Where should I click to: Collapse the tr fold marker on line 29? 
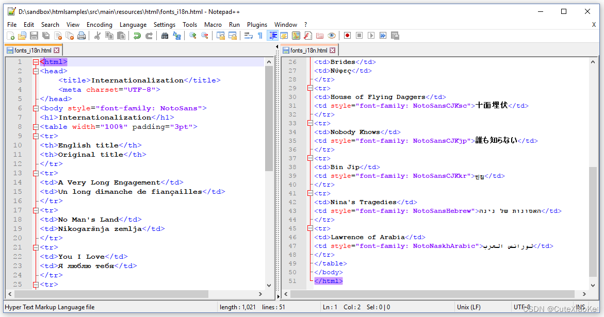(x=309, y=88)
